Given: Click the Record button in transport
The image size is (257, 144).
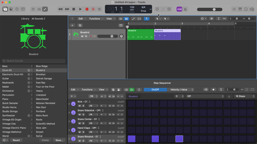Looking at the screenshot, I should [x=87, y=9].
